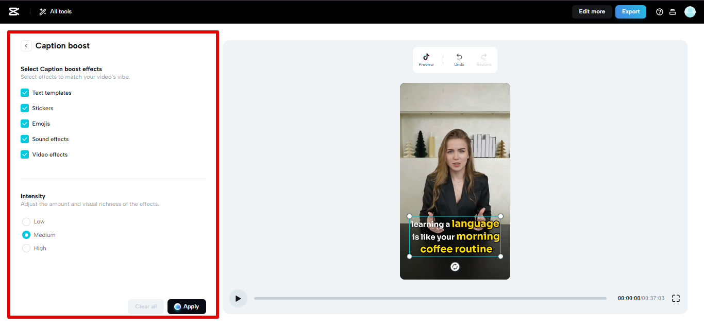This screenshot has width=704, height=329.
Task: Apply the Caption boost effects
Action: [x=187, y=306]
